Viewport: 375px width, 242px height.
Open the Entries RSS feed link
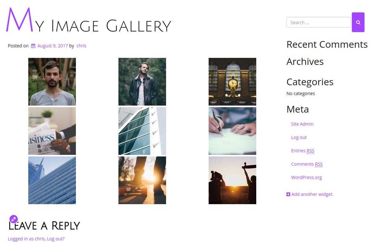[303, 151]
